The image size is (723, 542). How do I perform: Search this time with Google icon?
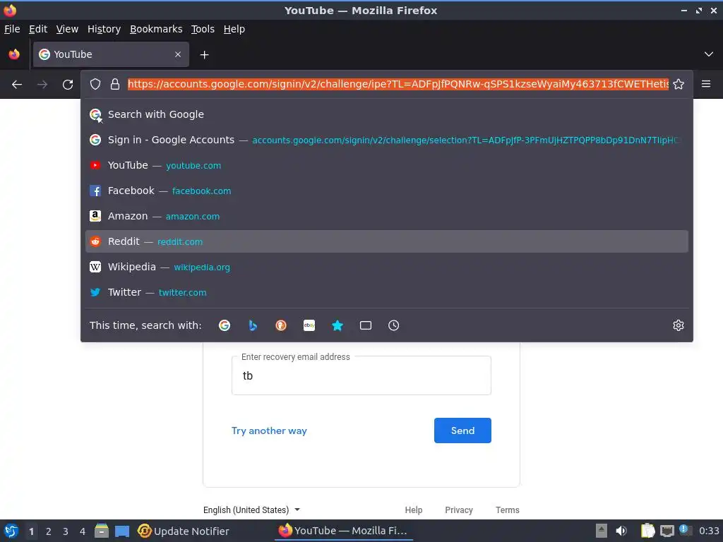click(x=225, y=325)
